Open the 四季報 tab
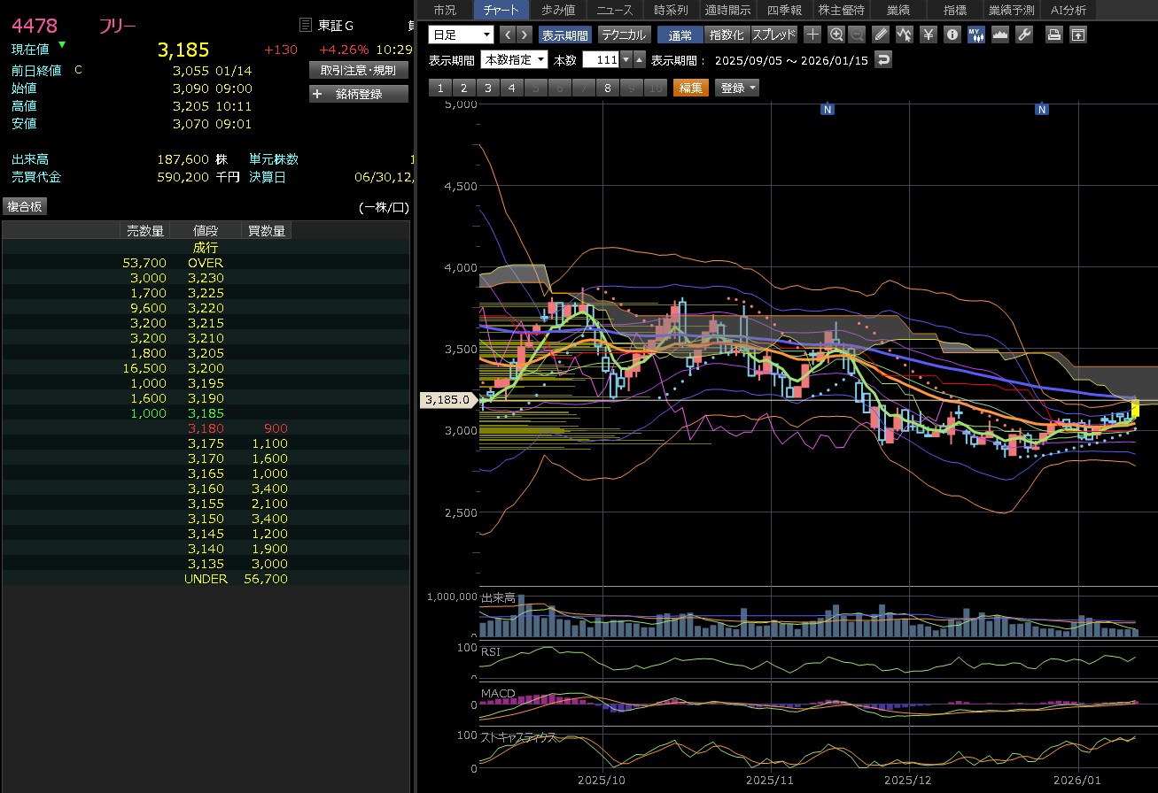 pyautogui.click(x=784, y=10)
